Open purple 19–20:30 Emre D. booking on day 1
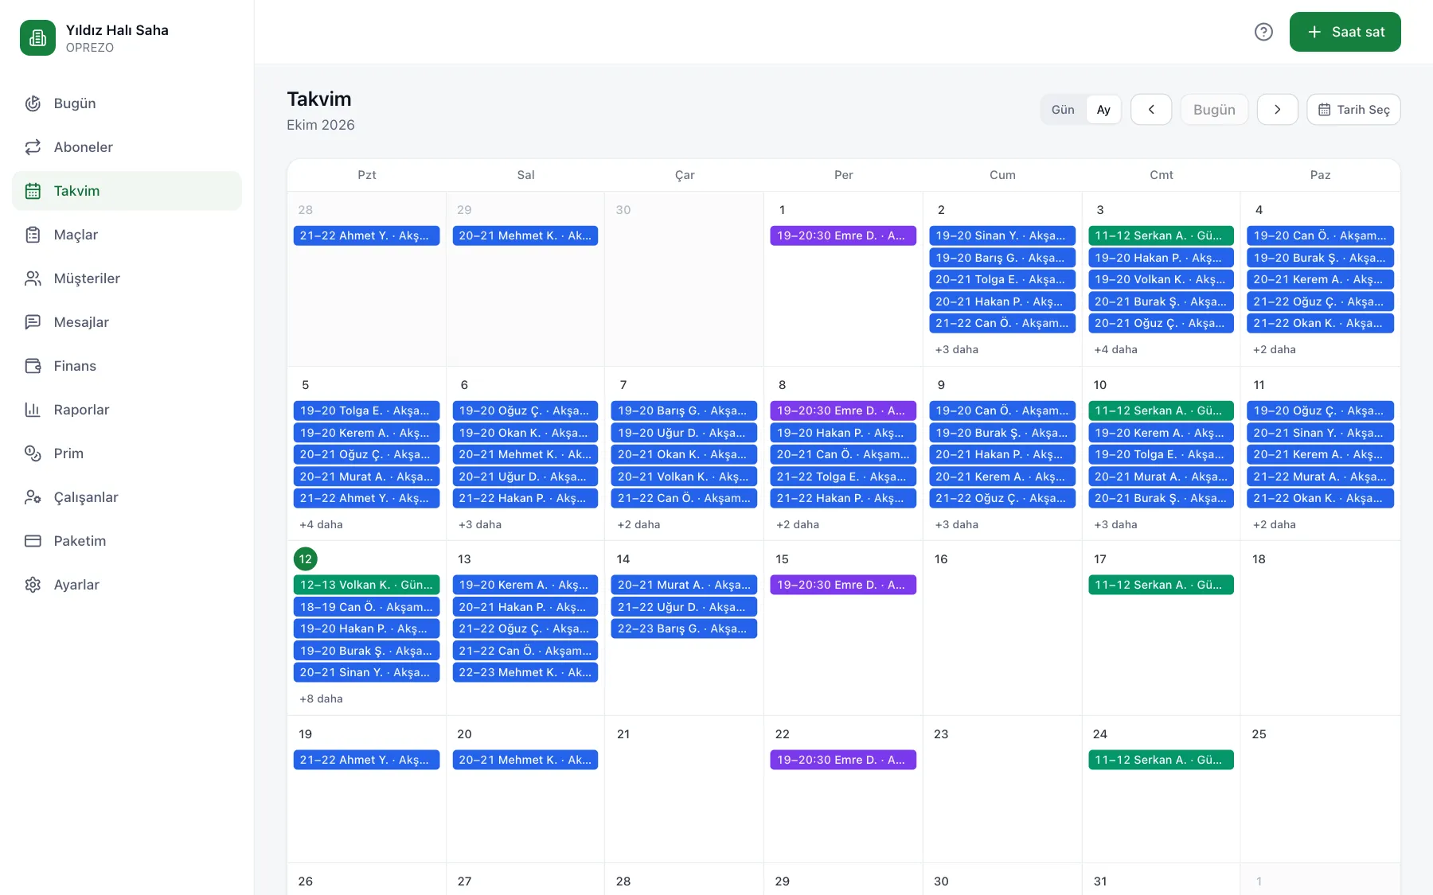 (x=843, y=235)
